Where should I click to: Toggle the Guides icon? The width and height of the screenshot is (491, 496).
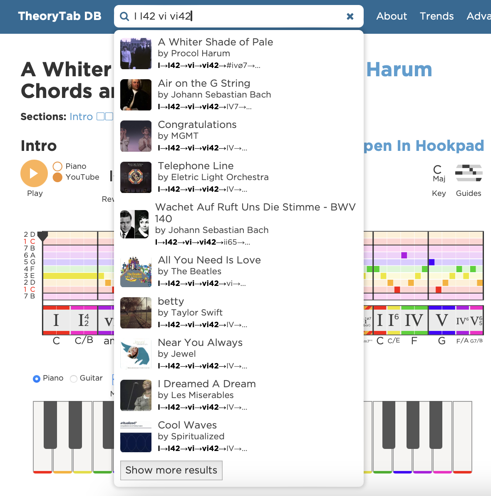click(469, 173)
